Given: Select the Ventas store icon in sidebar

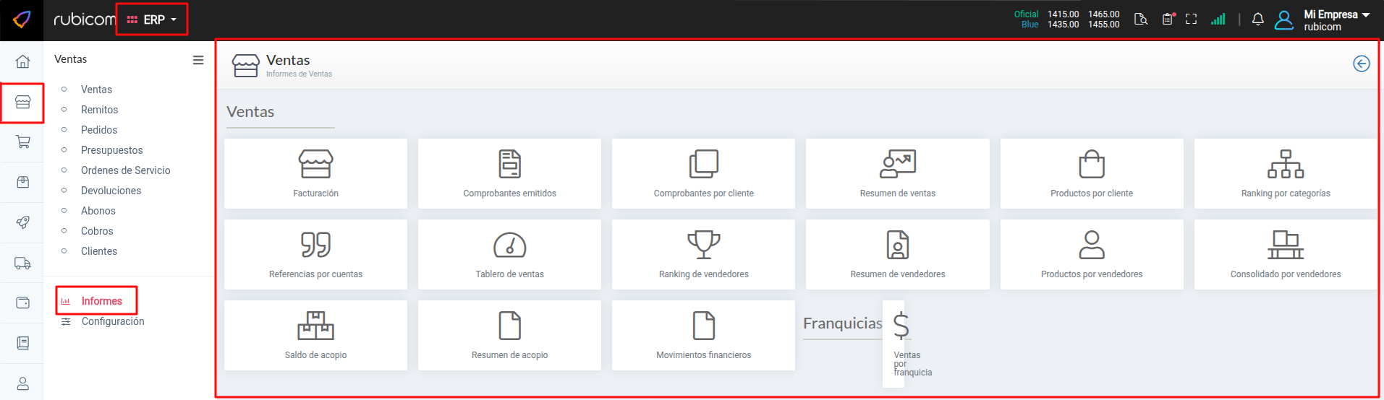Looking at the screenshot, I should [x=23, y=102].
